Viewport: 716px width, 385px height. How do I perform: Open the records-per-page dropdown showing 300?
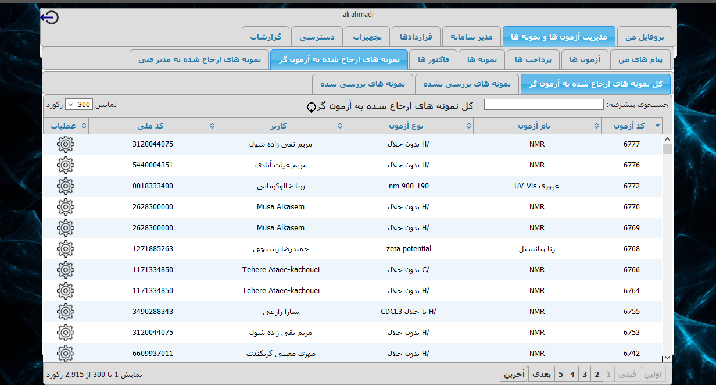[x=76, y=105]
